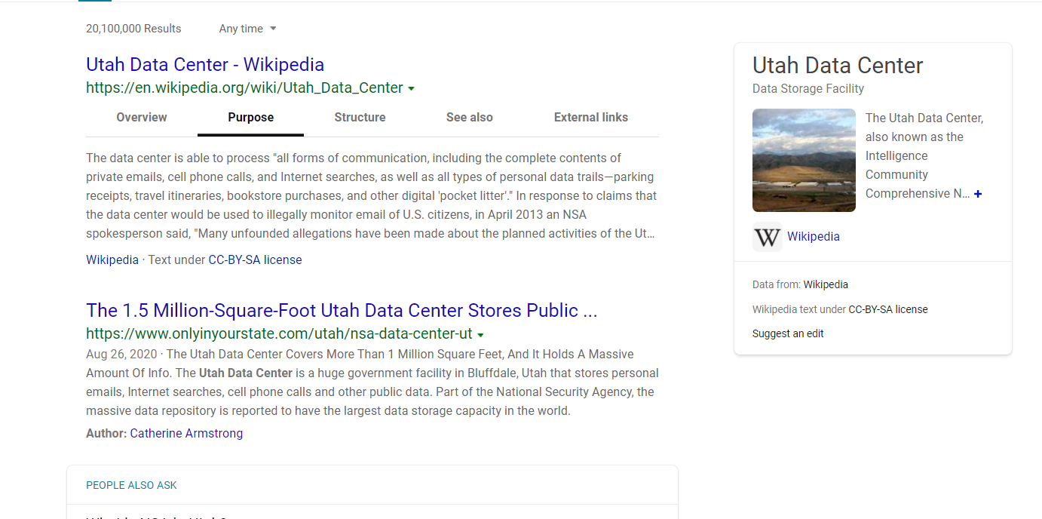Image resolution: width=1042 pixels, height=519 pixels.
Task: Open the See also tab
Action: tap(469, 118)
